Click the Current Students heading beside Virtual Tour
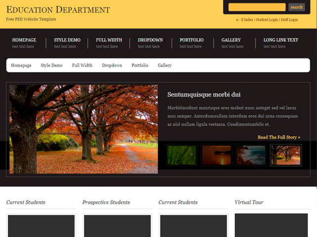317x237 pixels. [x=178, y=202]
